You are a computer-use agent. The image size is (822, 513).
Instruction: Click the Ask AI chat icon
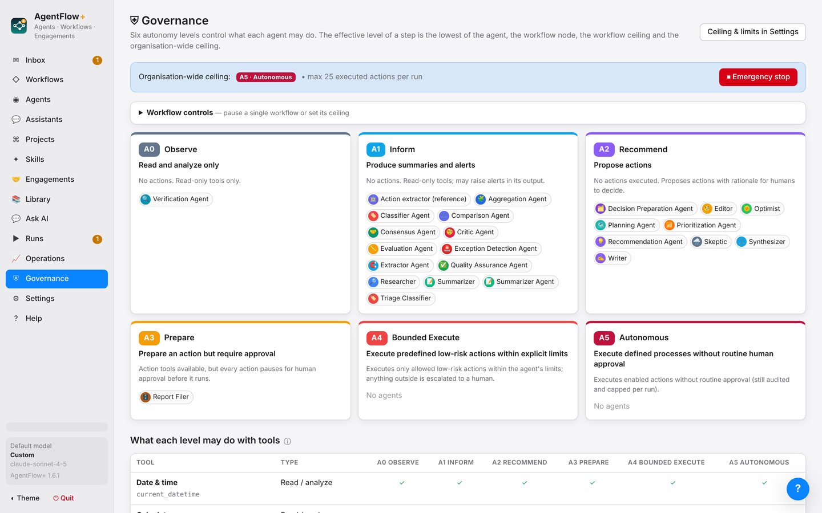(x=16, y=219)
